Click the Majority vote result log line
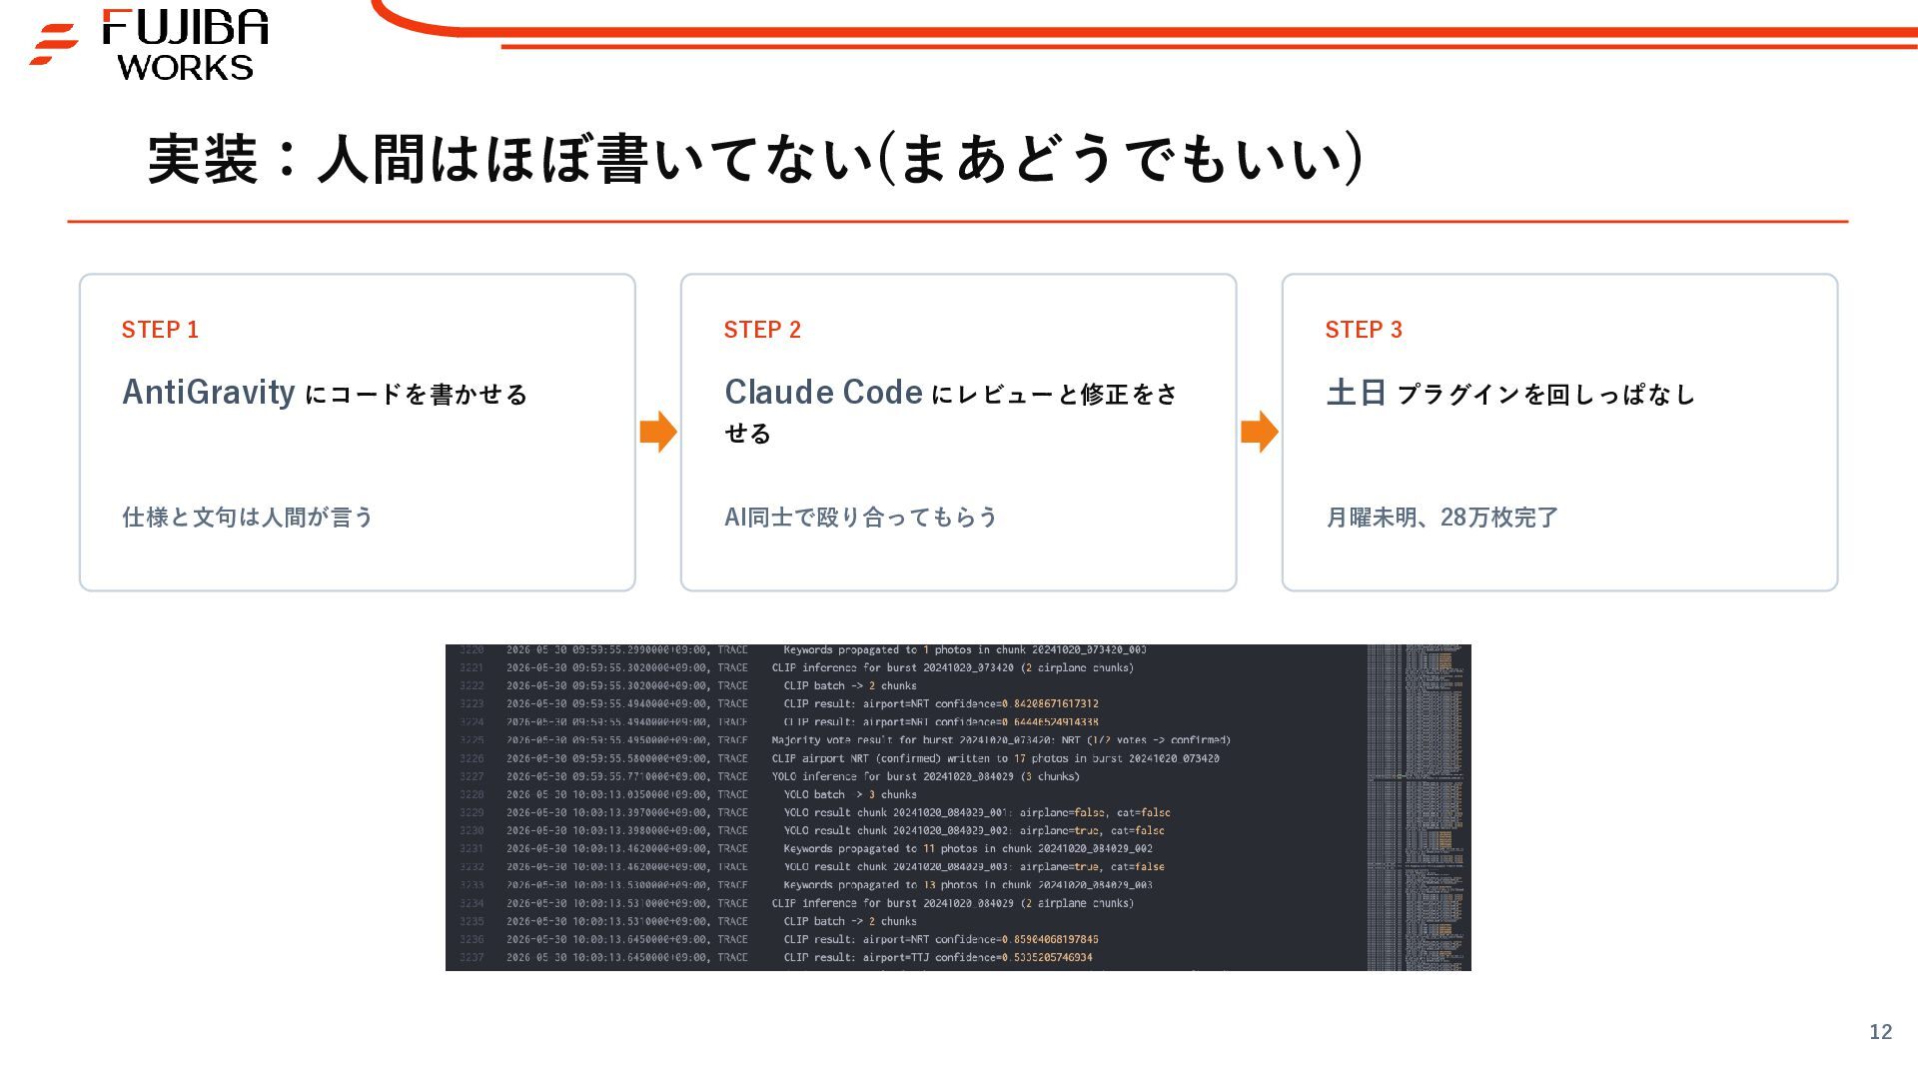 (1001, 740)
